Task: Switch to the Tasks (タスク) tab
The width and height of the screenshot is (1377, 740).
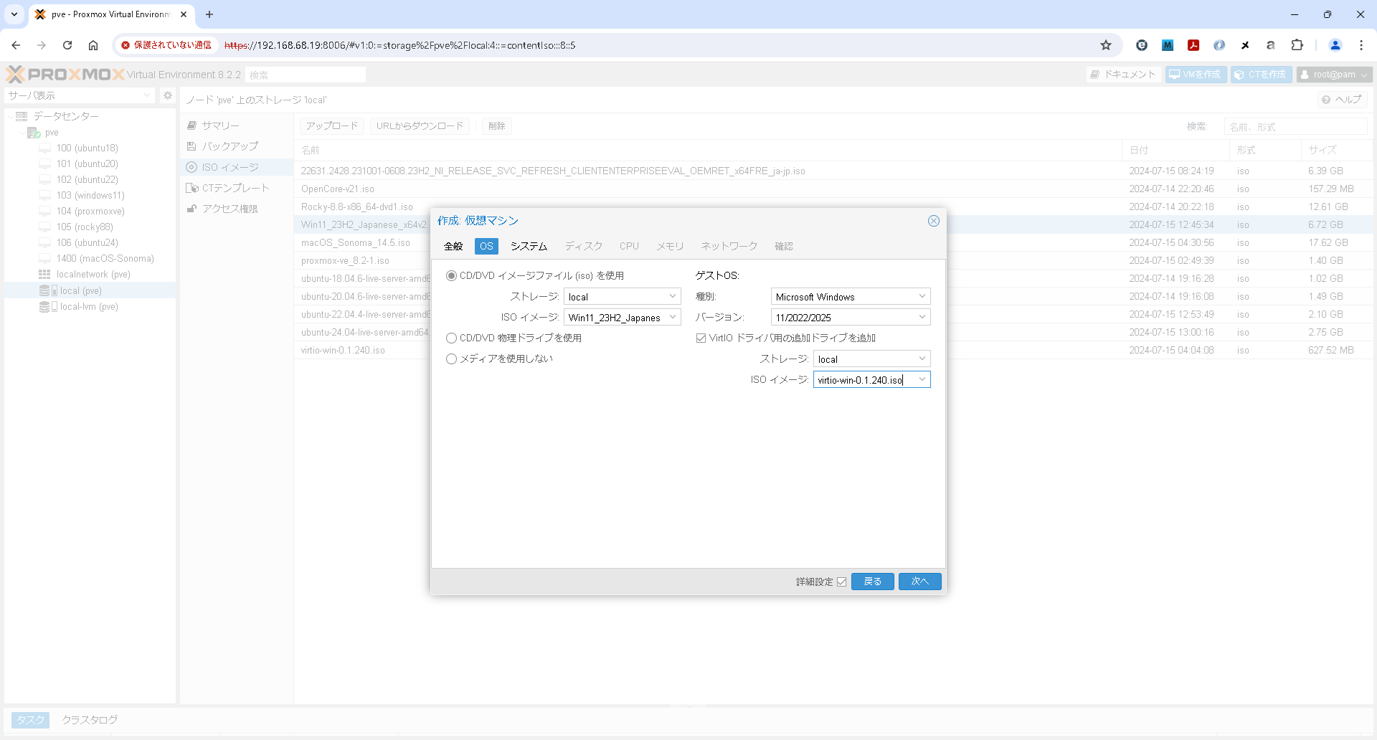Action: click(x=30, y=720)
